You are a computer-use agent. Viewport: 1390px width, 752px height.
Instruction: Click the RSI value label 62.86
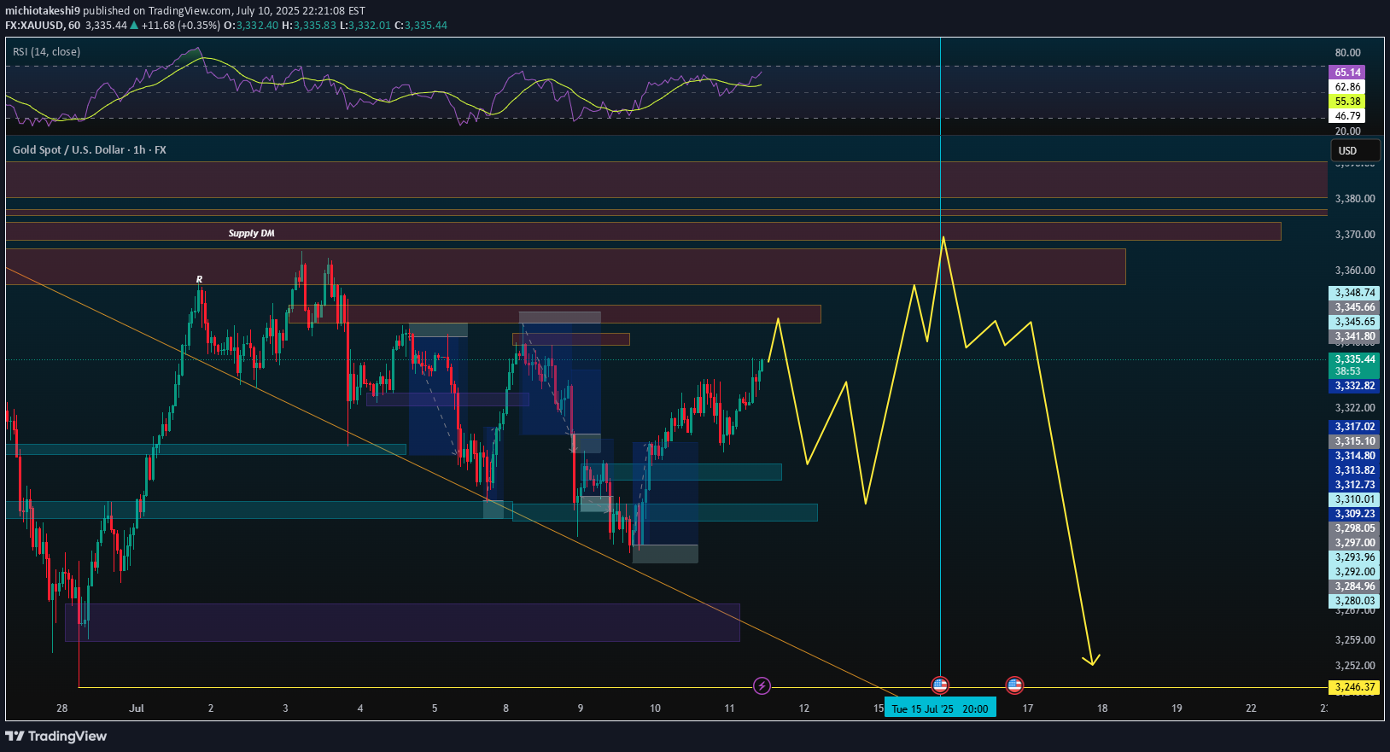coord(1347,87)
